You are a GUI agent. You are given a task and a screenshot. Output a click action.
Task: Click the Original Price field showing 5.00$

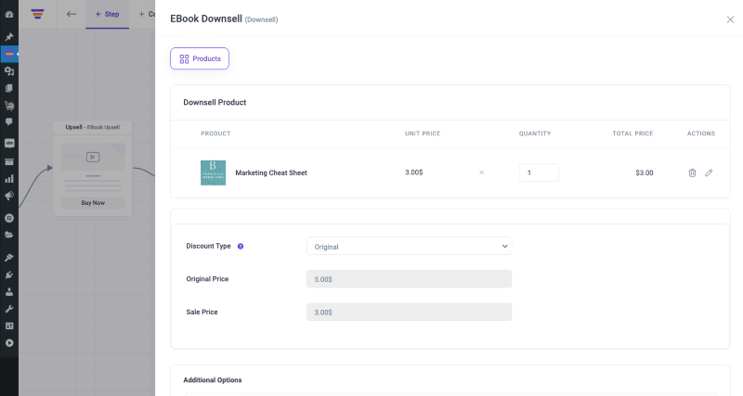pyautogui.click(x=409, y=279)
